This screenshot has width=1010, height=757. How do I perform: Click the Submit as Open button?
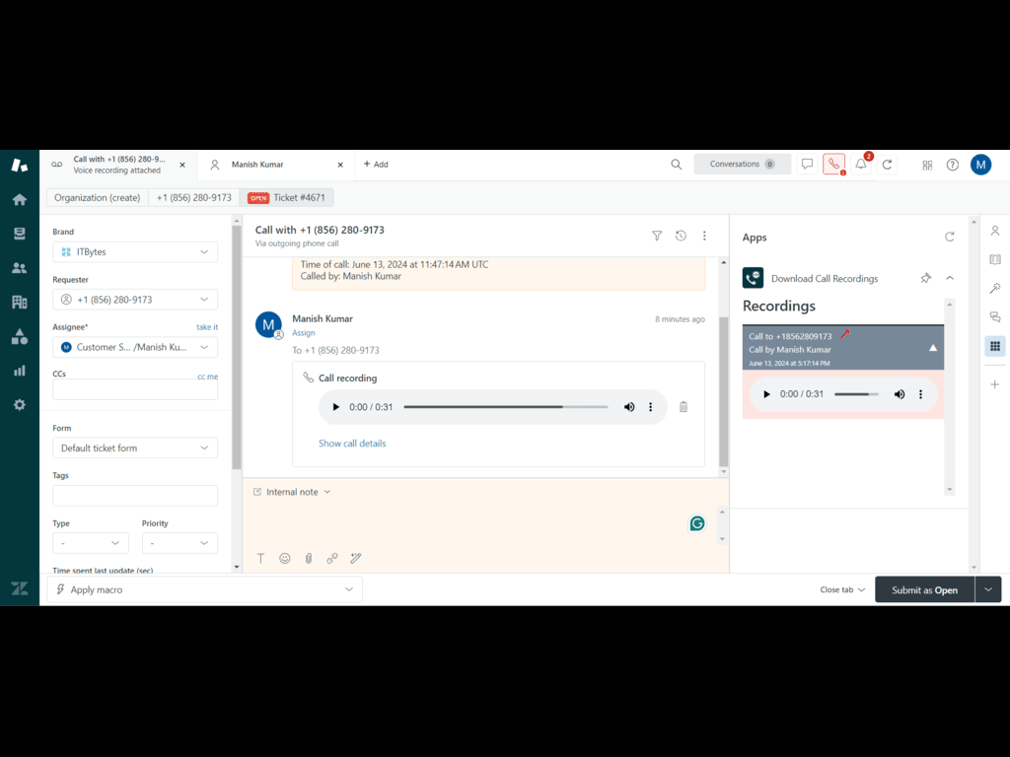924,589
